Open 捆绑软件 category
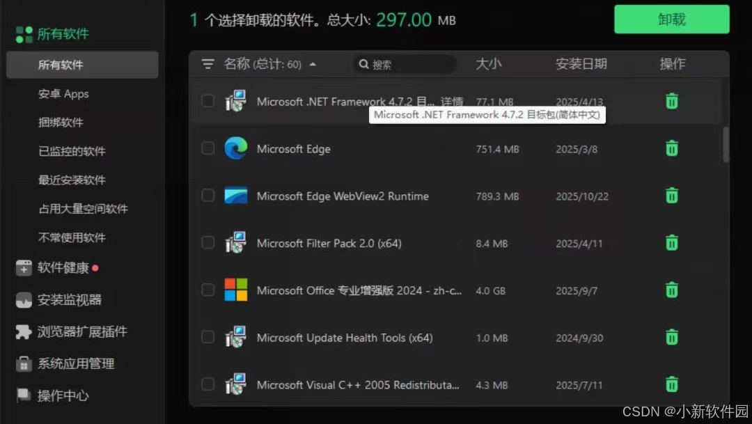The width and height of the screenshot is (752, 424). (x=61, y=123)
